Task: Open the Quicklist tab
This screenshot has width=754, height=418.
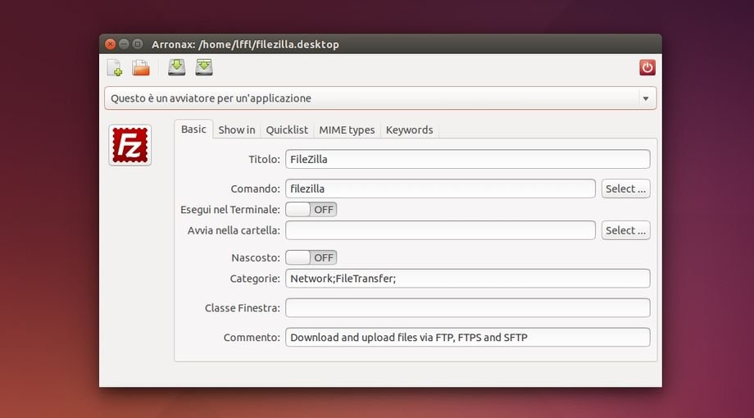Action: [287, 129]
